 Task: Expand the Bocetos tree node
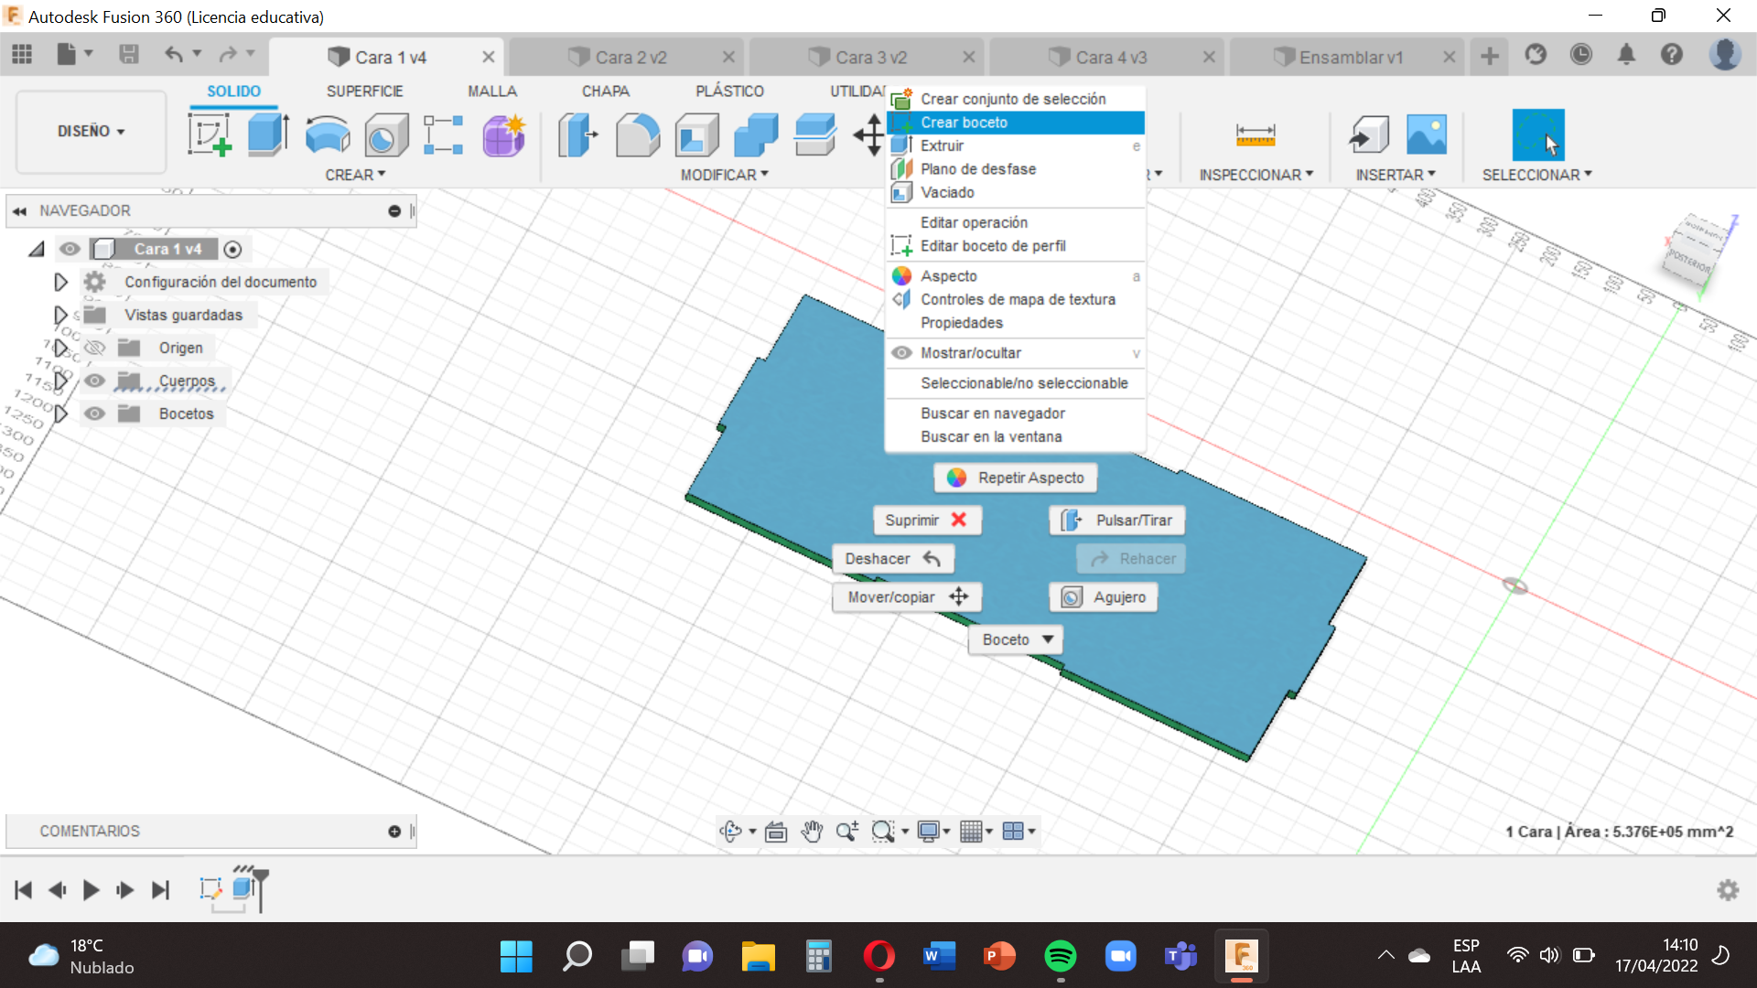pos(60,413)
